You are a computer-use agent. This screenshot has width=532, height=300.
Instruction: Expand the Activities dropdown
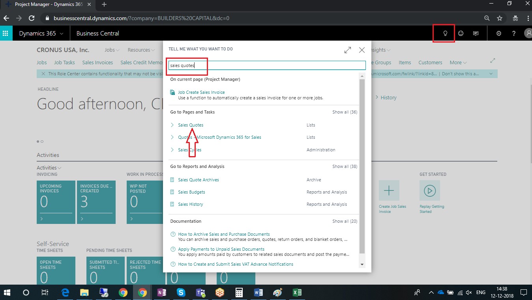[x=49, y=168]
